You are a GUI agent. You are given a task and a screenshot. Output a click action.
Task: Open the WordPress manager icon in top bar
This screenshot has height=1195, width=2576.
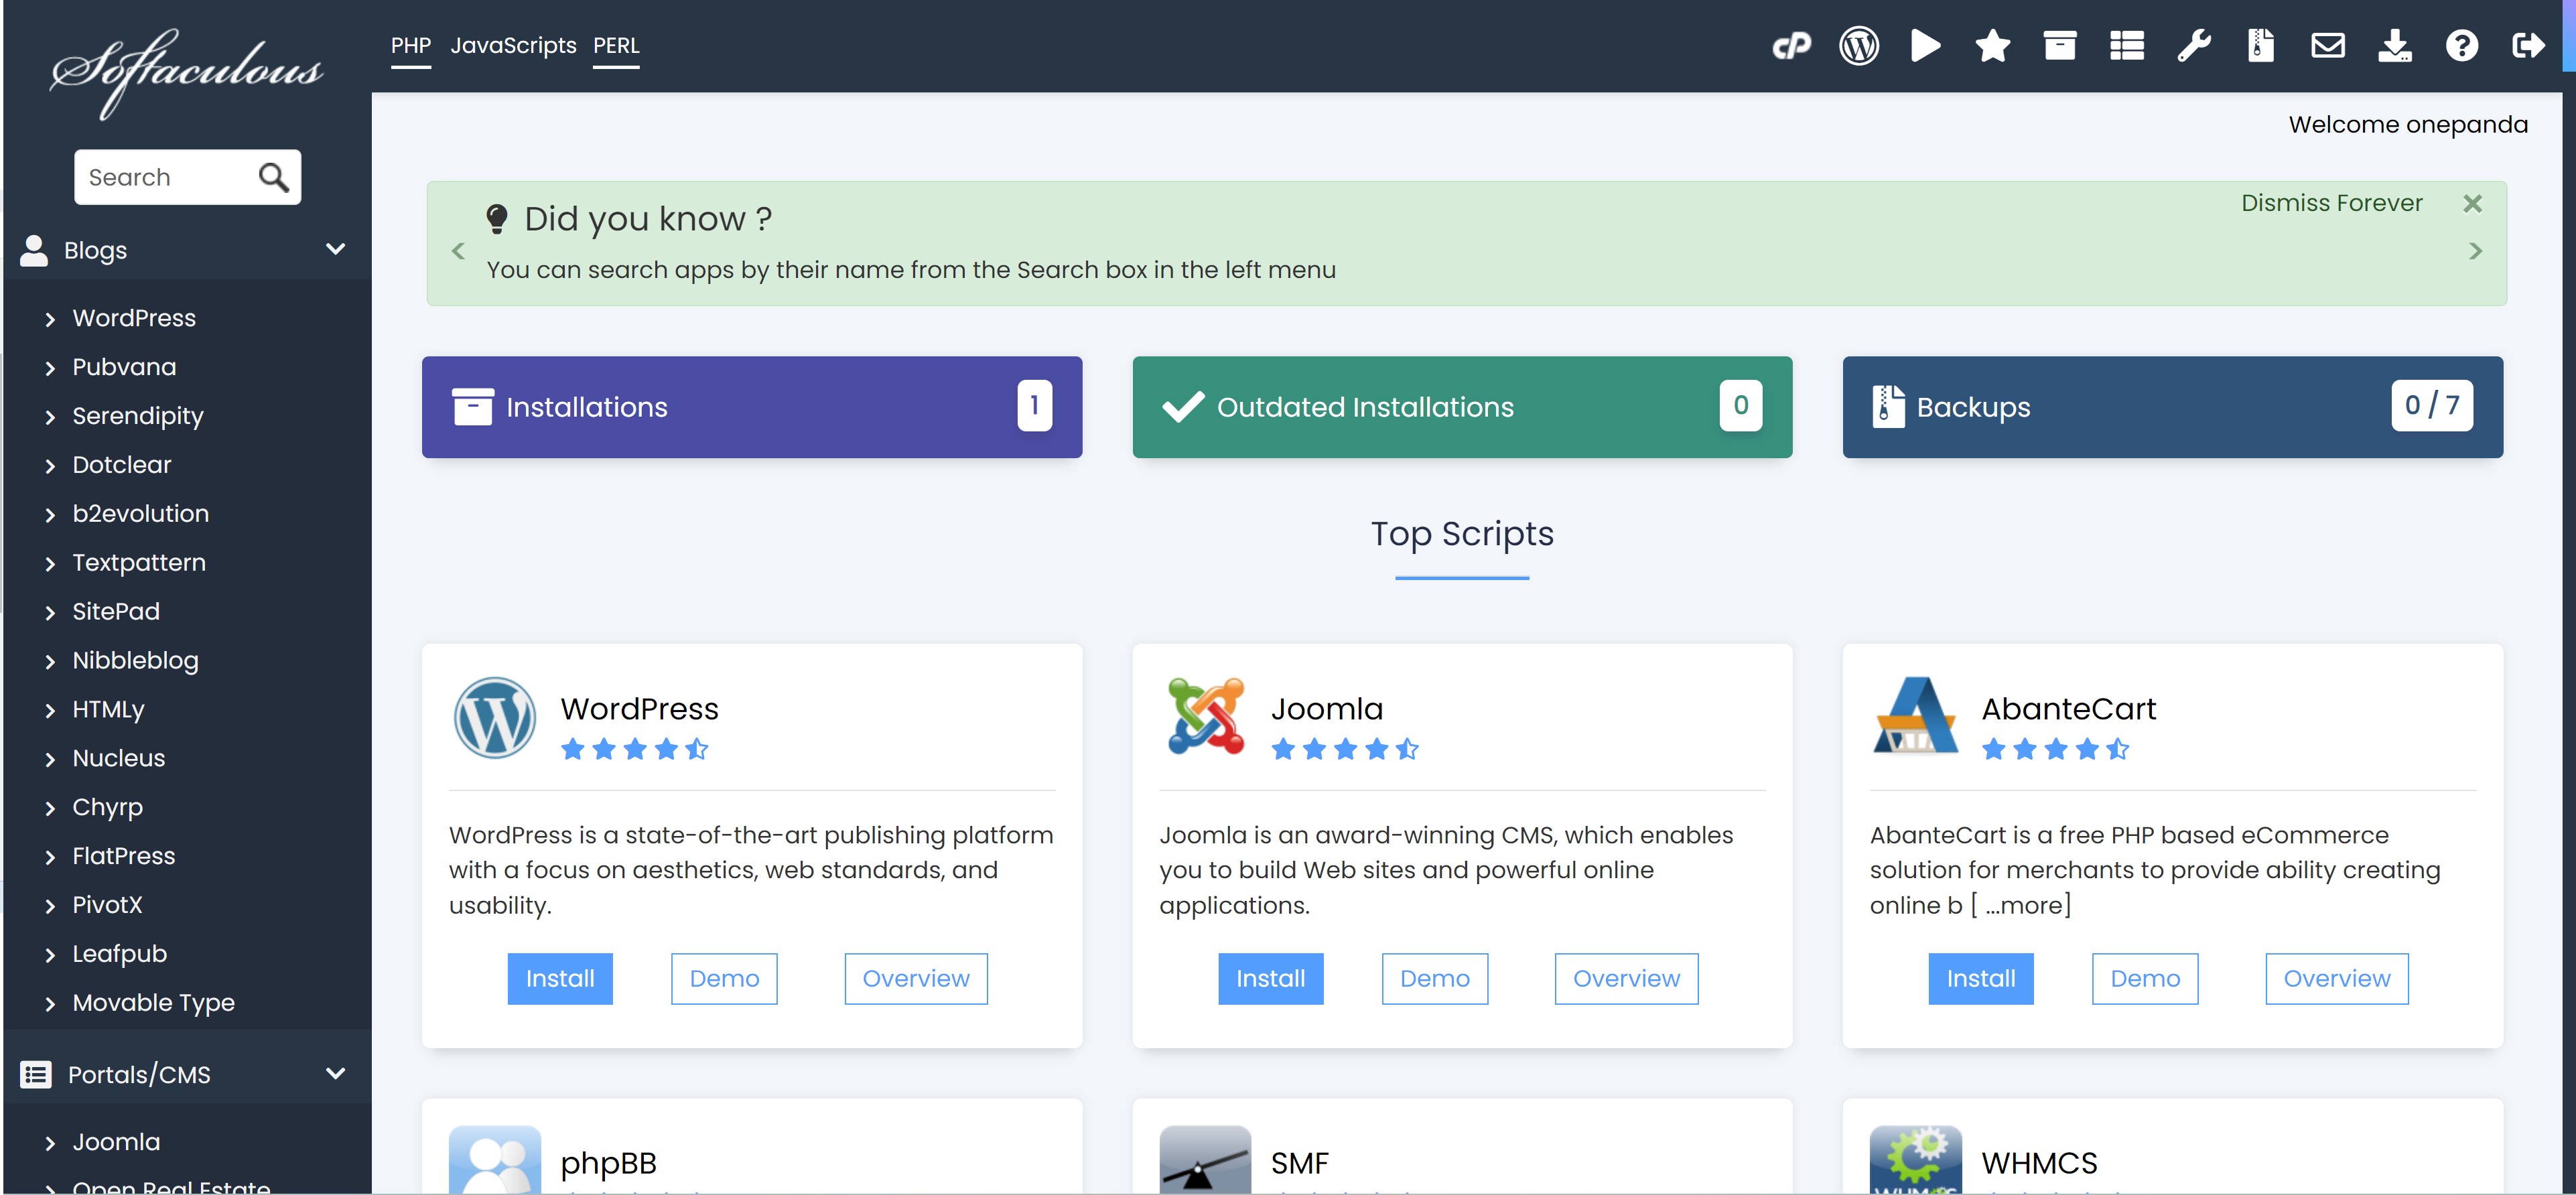click(x=1858, y=46)
